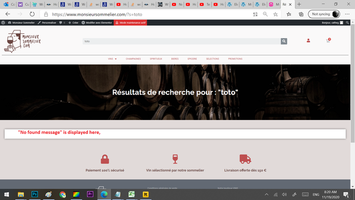355x200 pixels.
Task: Open Bonjour user account menu
Action: tap(332, 23)
